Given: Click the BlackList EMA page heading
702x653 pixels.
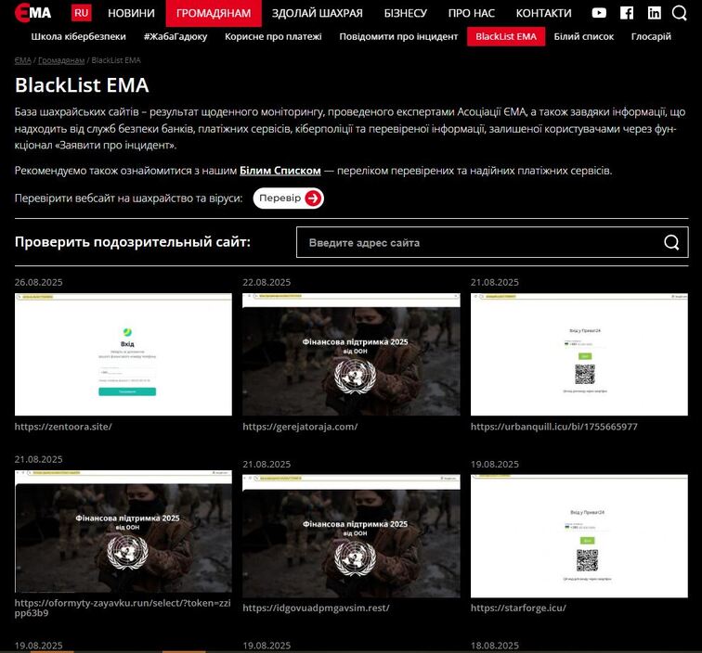Looking at the screenshot, I should pyautogui.click(x=82, y=85).
